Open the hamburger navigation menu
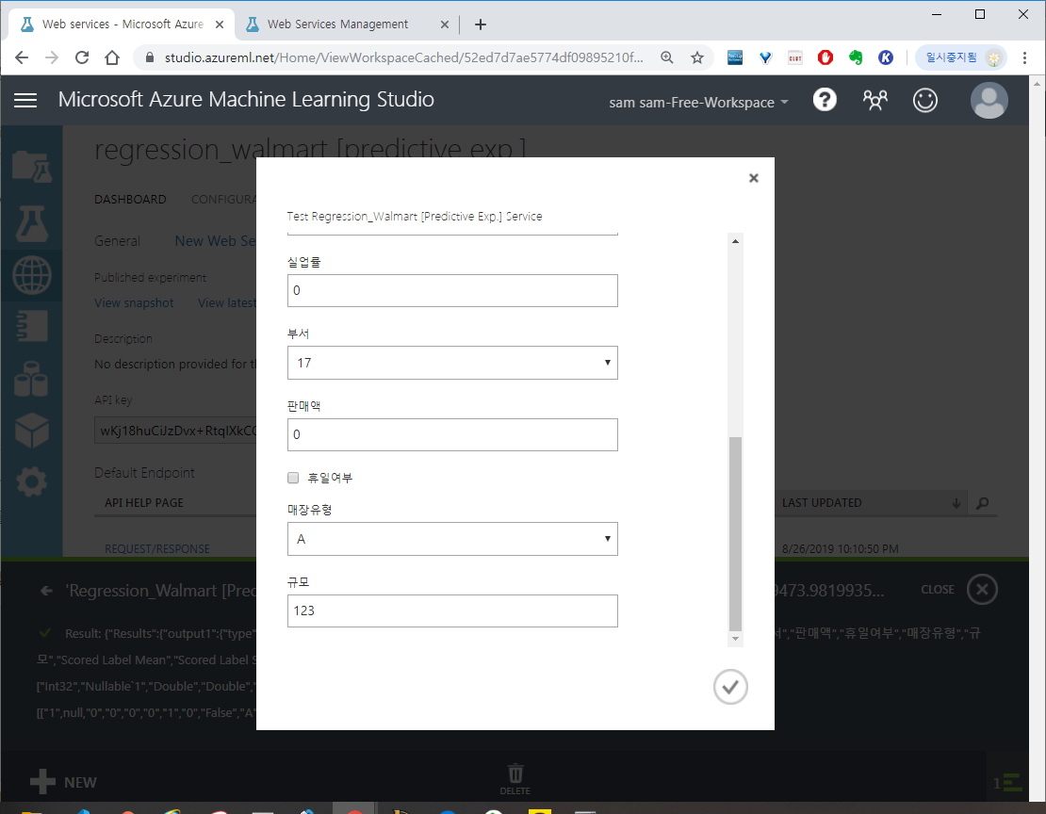This screenshot has height=814, width=1046. pos(25,100)
